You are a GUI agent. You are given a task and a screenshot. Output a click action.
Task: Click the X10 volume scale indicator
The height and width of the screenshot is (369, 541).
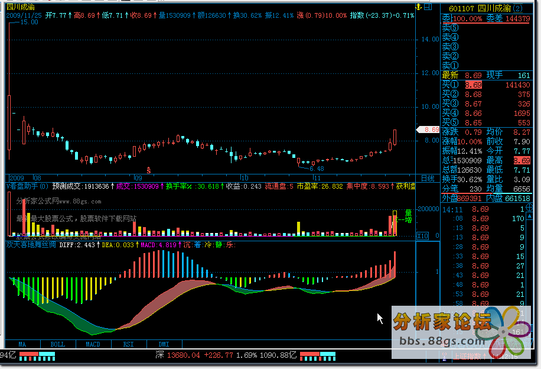(422, 236)
